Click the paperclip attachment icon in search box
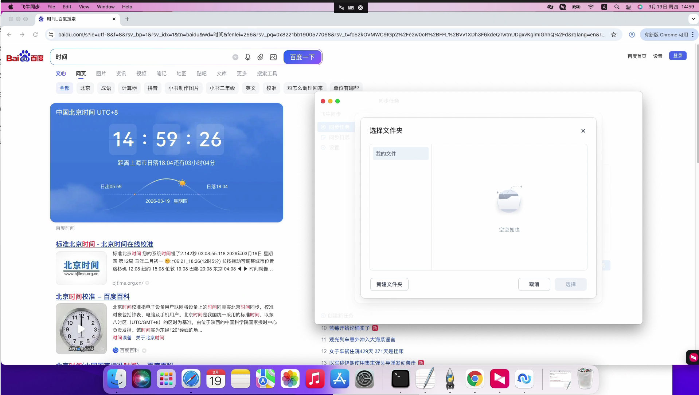 (260, 57)
